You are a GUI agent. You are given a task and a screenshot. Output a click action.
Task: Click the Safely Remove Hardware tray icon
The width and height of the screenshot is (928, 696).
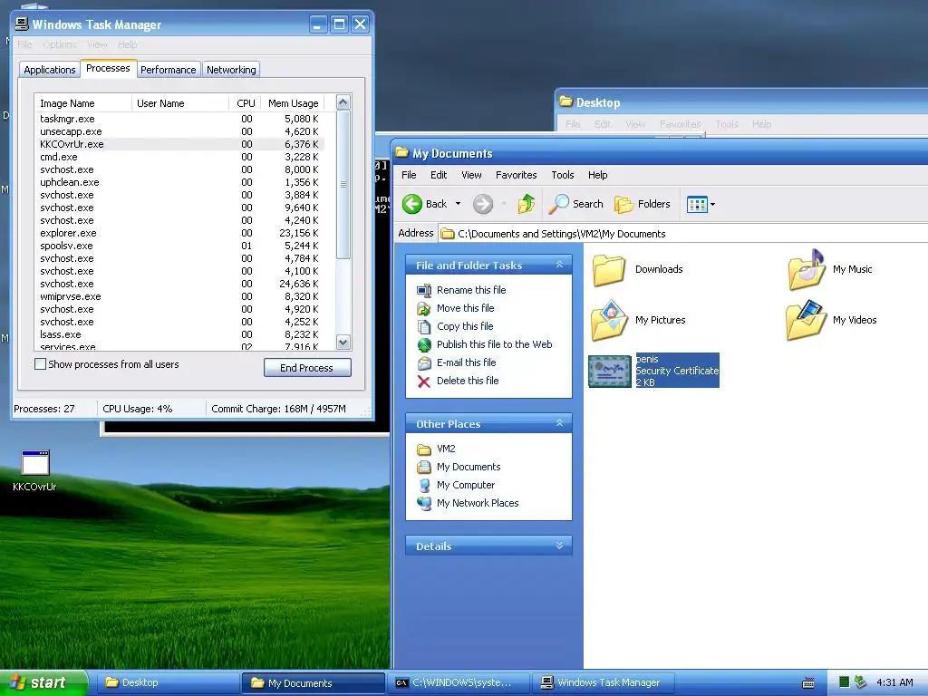click(x=860, y=682)
